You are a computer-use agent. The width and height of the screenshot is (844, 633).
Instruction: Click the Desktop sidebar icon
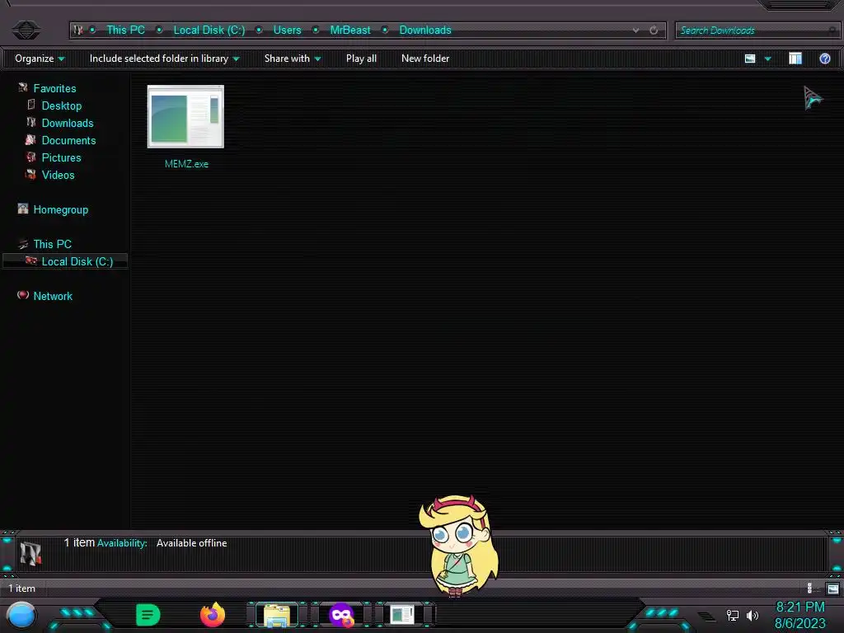tap(31, 105)
